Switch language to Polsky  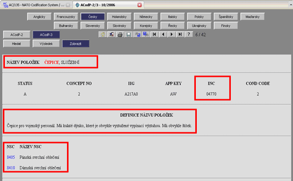coord(199,17)
